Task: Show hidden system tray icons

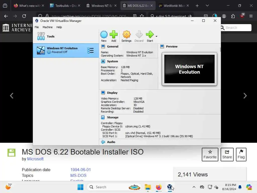Action: tap(194, 187)
